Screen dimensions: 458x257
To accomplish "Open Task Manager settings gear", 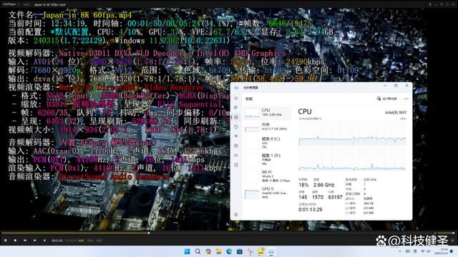I will 236,215.
